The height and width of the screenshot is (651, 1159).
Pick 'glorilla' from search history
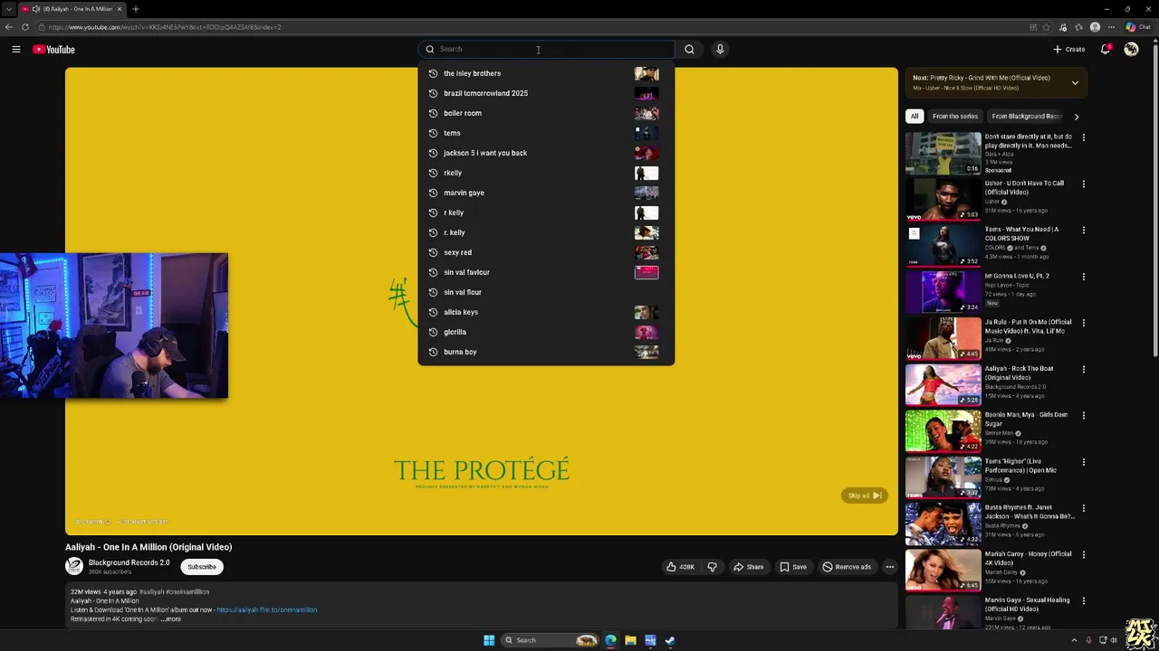click(x=546, y=332)
